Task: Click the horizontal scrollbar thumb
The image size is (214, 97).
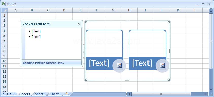Action: 161,94
